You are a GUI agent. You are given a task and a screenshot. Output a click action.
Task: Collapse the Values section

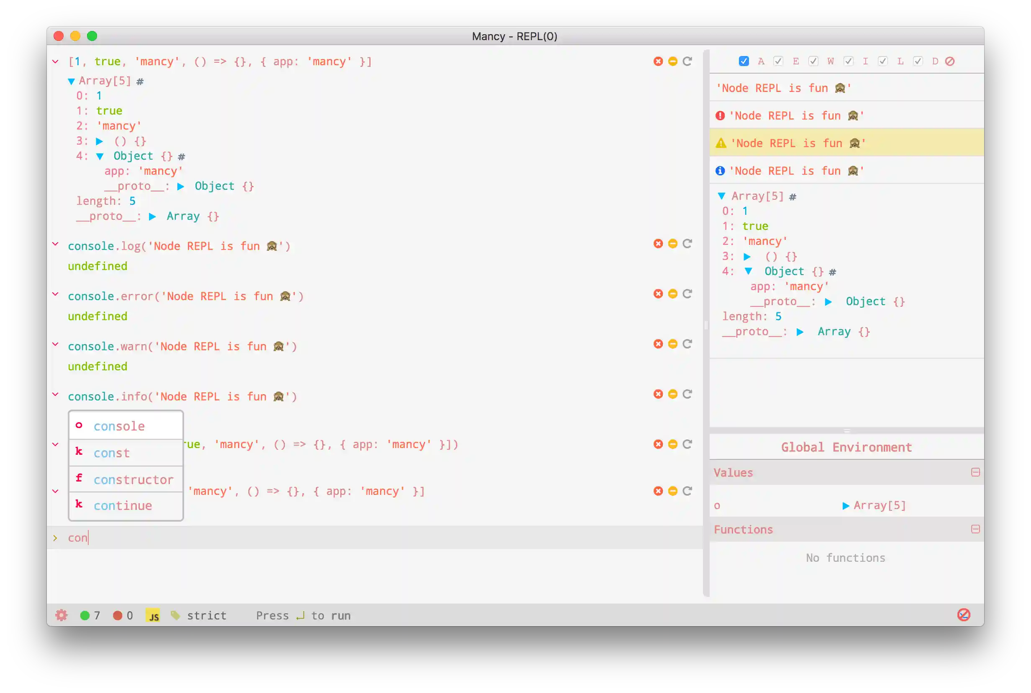click(975, 472)
